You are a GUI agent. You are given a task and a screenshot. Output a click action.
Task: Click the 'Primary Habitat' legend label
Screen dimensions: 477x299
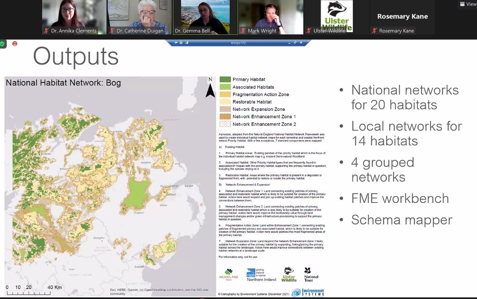click(249, 79)
